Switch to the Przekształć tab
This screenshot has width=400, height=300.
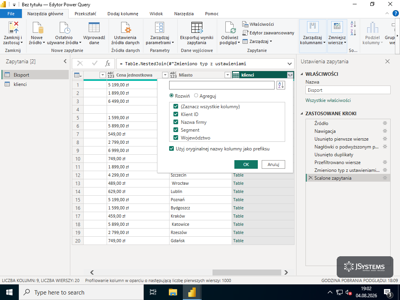click(x=86, y=14)
